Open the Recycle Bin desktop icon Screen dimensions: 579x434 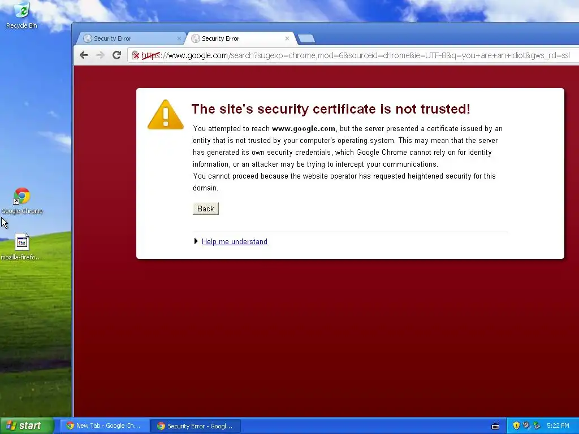point(22,15)
